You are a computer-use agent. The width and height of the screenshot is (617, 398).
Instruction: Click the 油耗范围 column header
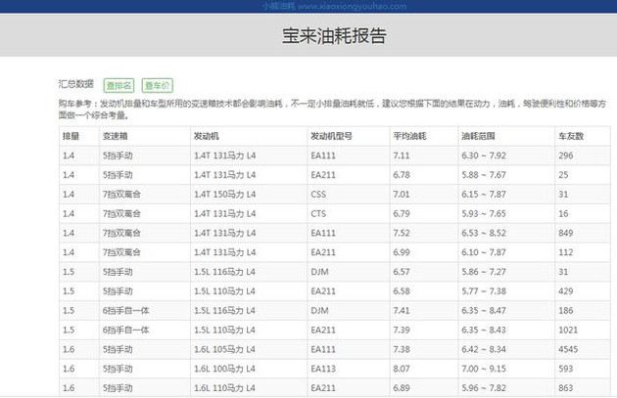478,136
